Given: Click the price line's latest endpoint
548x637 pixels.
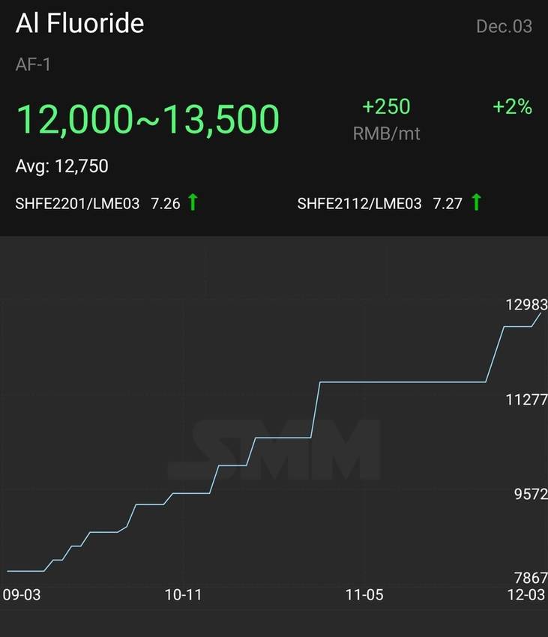Looking at the screenshot, I should (x=541, y=313).
